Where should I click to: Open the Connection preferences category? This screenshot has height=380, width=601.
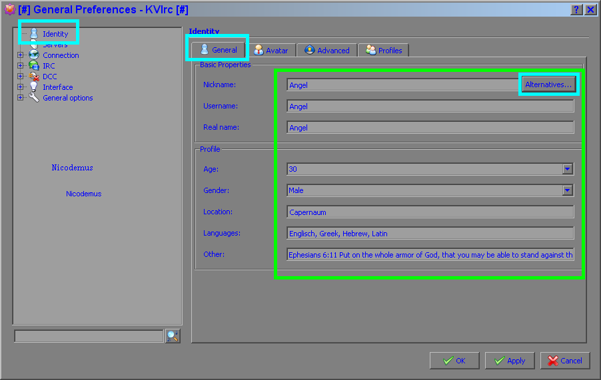pos(61,55)
